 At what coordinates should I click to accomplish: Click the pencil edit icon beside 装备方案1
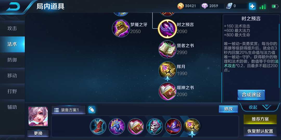tap(92, 110)
